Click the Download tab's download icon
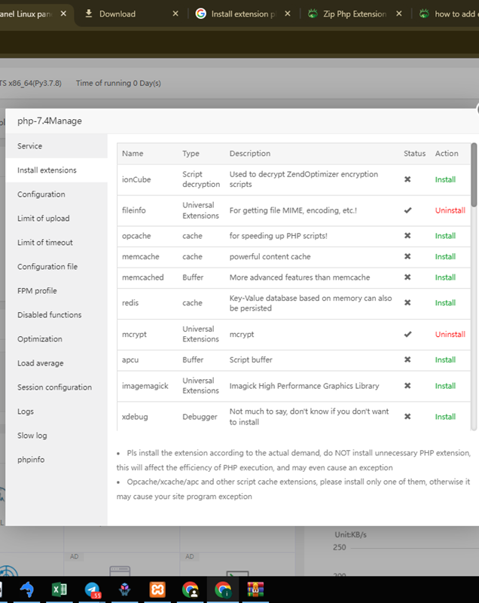 90,14
